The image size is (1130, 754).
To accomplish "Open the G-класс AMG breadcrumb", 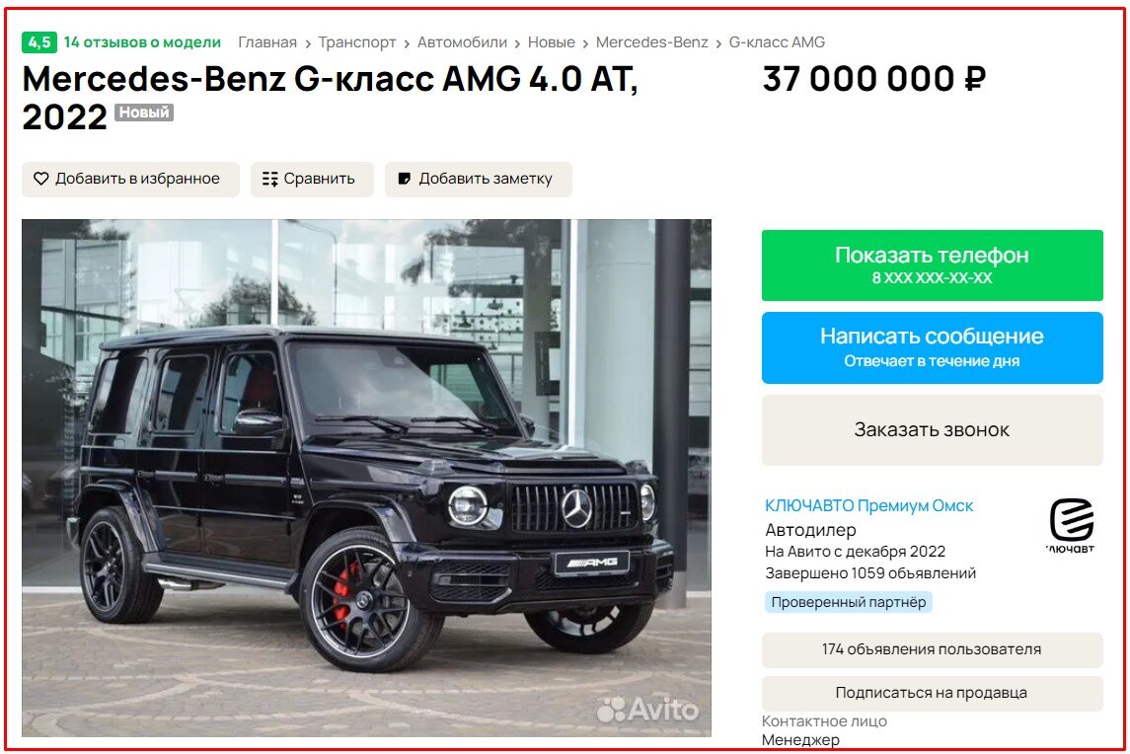I will pos(777,42).
